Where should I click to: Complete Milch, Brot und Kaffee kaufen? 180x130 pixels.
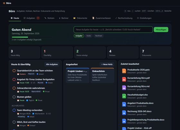click(14, 122)
